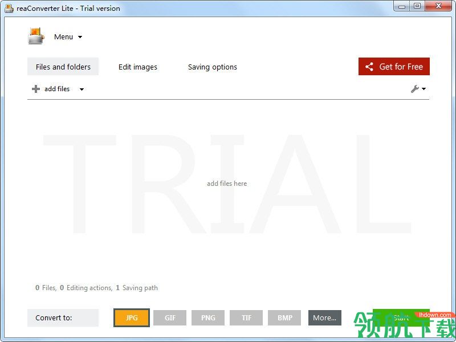
Task: Maximize the reaConverter window
Action: point(417,6)
